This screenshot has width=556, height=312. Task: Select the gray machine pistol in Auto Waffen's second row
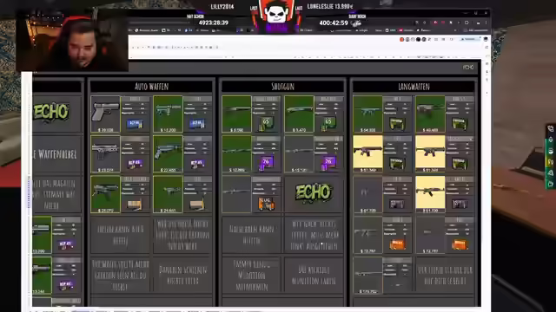point(105,154)
